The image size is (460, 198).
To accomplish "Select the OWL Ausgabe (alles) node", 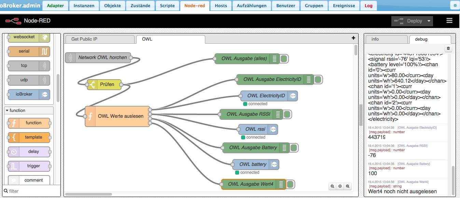I will point(247,59).
